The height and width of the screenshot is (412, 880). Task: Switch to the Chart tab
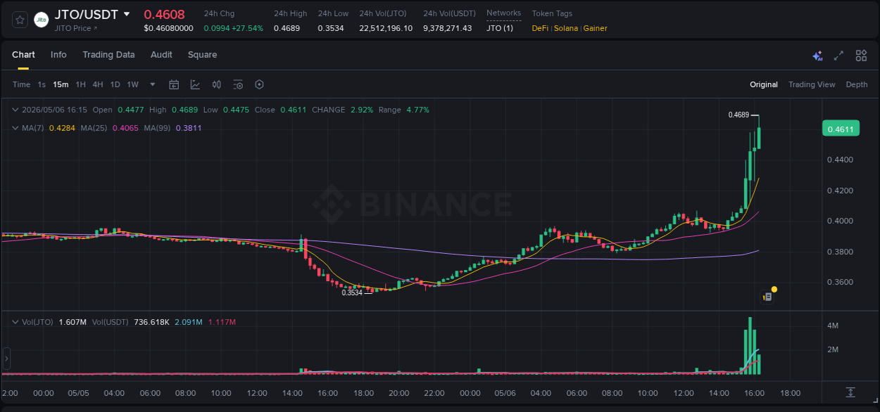tap(23, 55)
